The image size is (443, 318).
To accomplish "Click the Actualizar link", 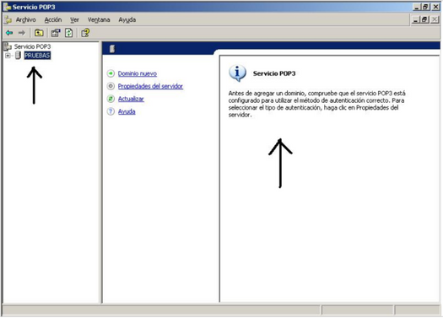I will click(131, 99).
